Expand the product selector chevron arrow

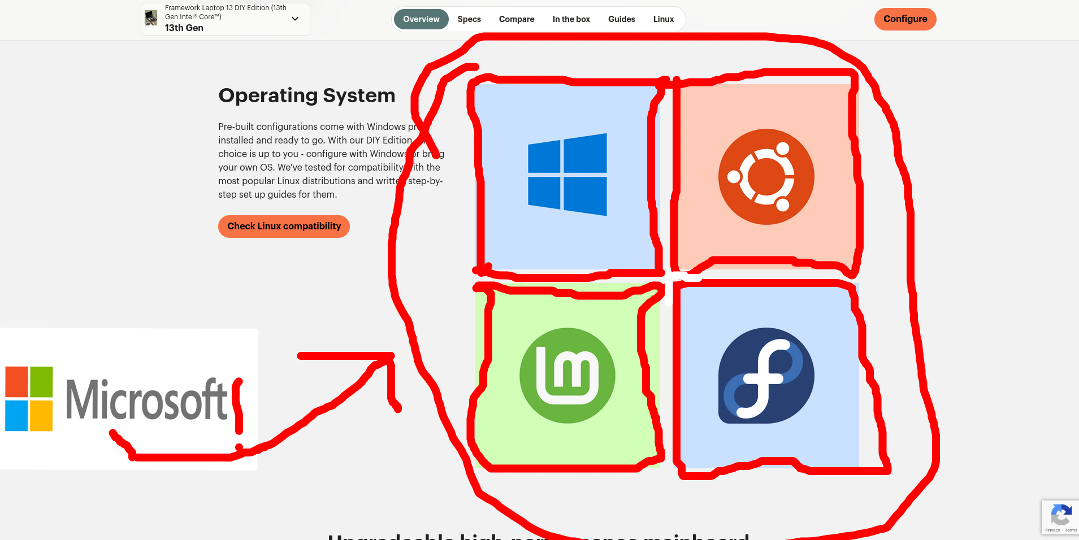pyautogui.click(x=295, y=19)
